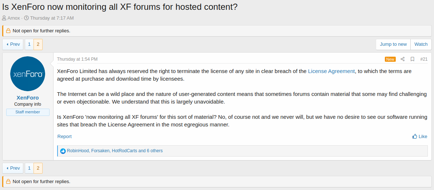Click the Jump to new button
This screenshot has height=190, width=434.
pos(393,44)
